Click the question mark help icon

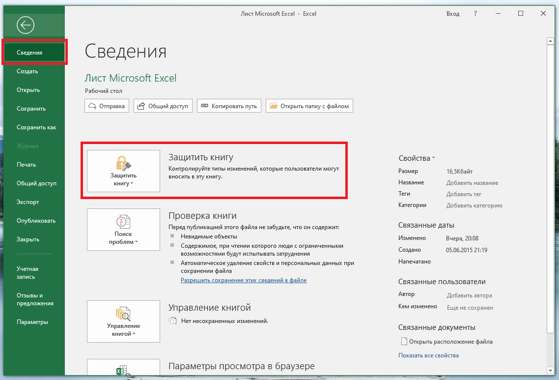coord(475,14)
